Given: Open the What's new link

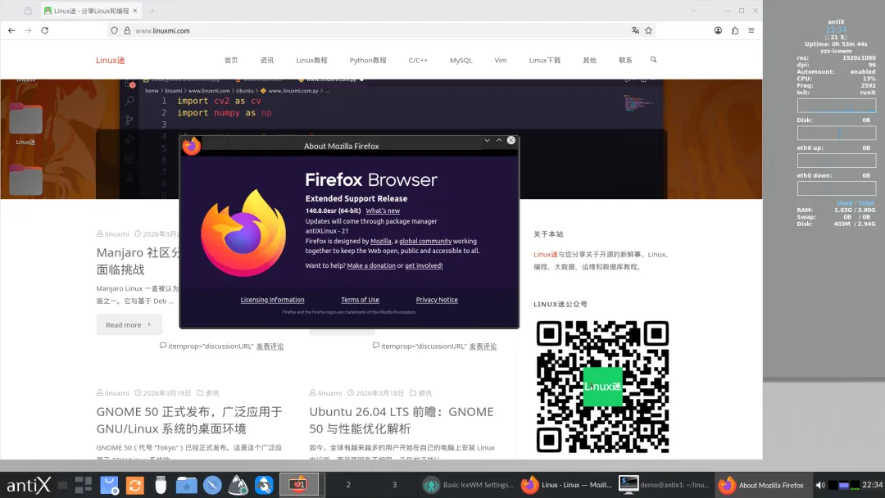Looking at the screenshot, I should 383,211.
